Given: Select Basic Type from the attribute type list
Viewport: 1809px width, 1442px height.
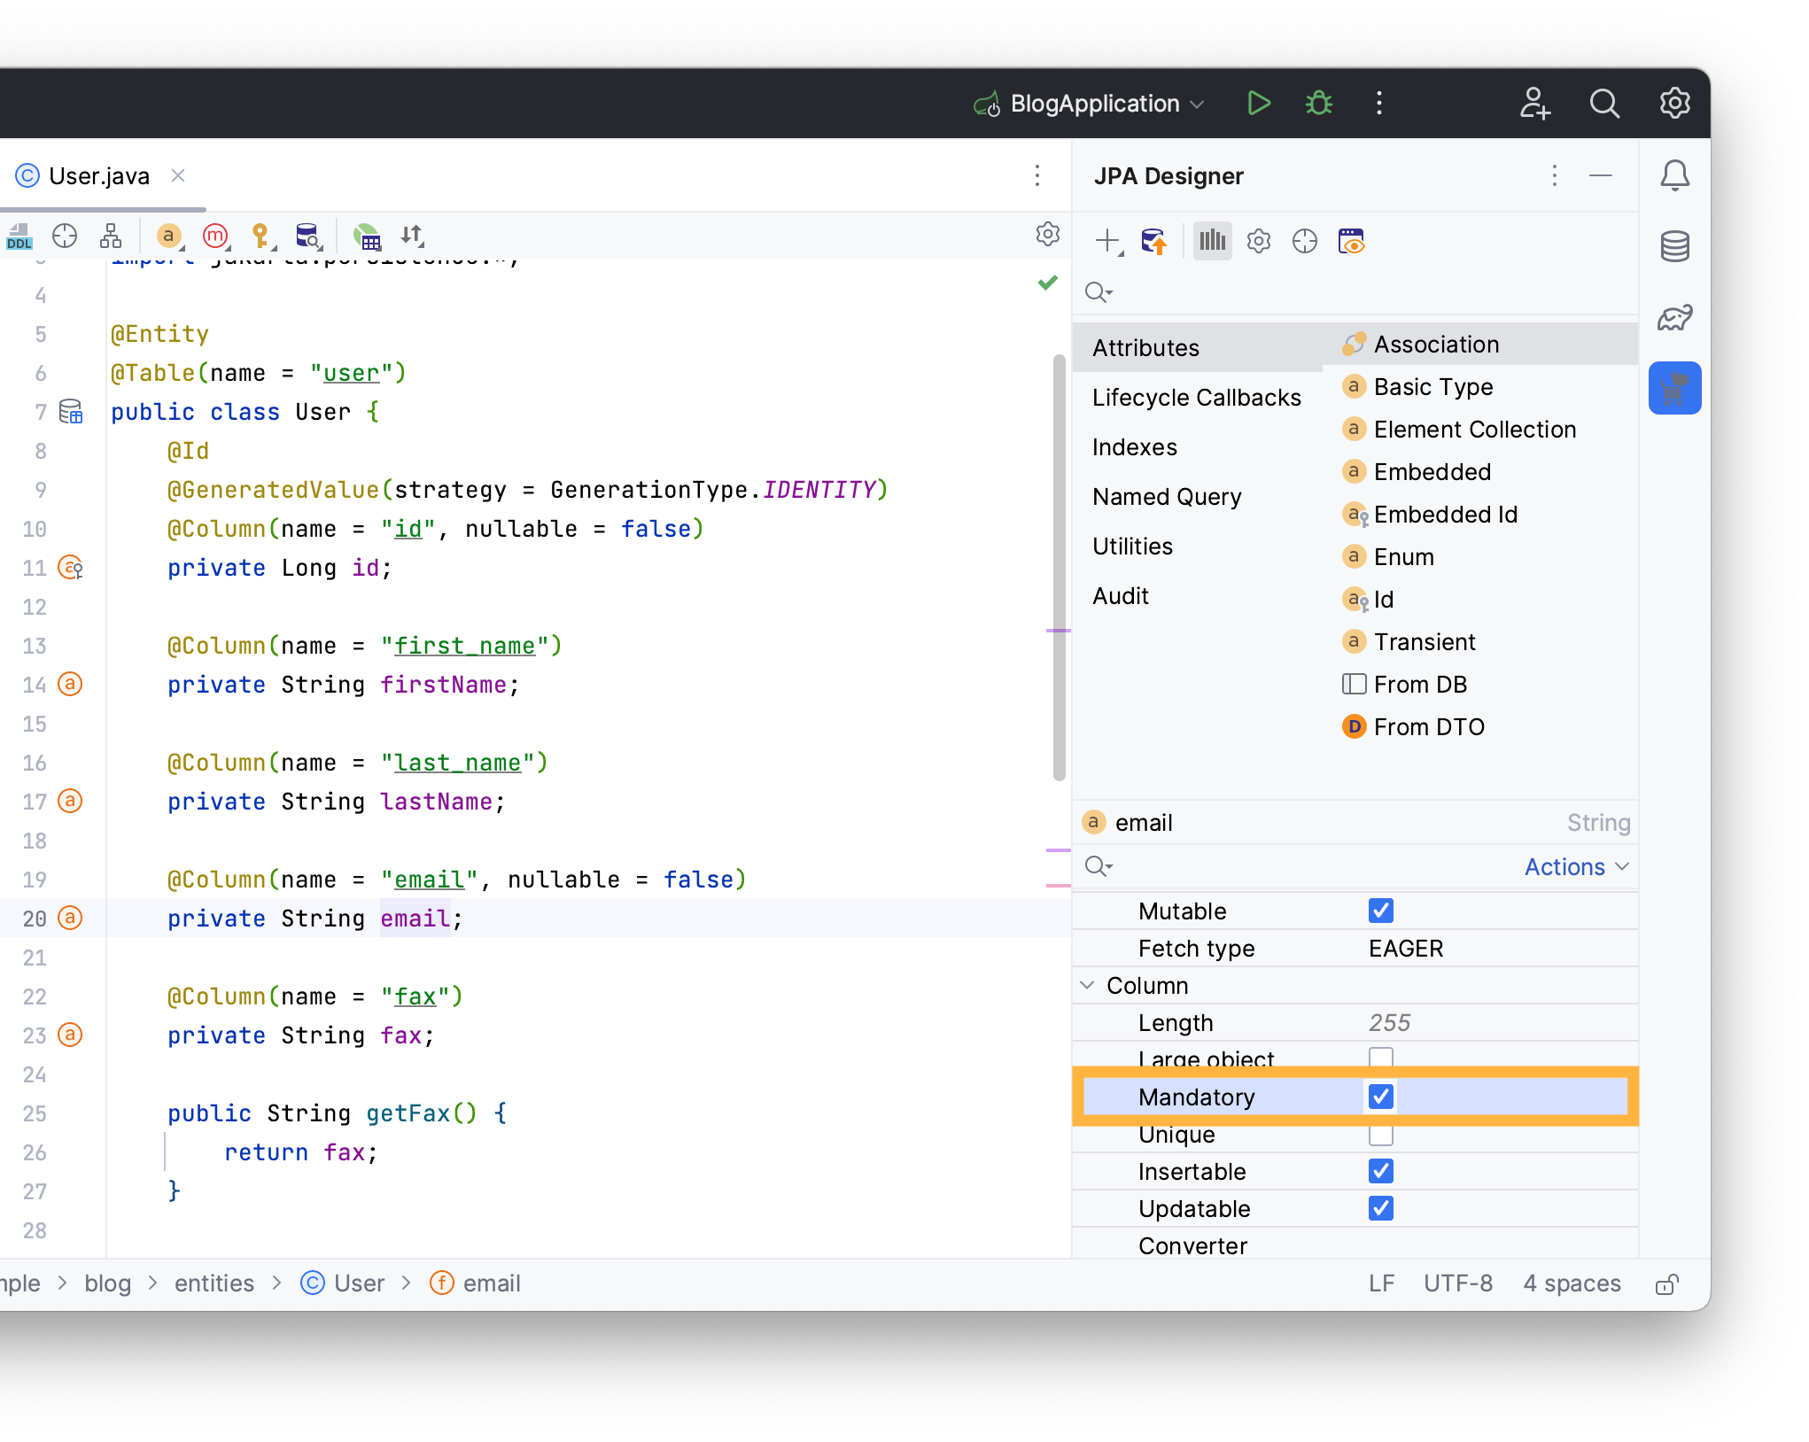Looking at the screenshot, I should point(1432,387).
